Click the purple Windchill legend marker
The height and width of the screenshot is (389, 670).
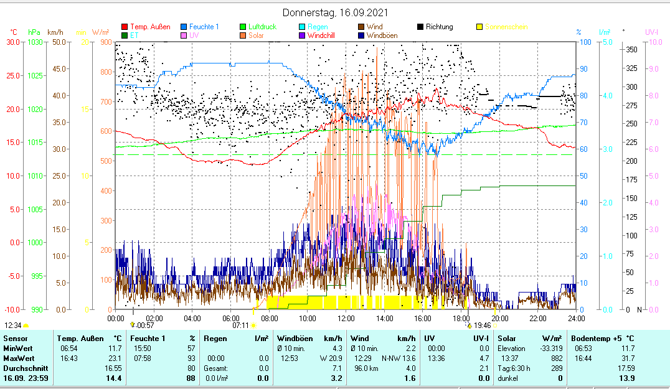(302, 36)
